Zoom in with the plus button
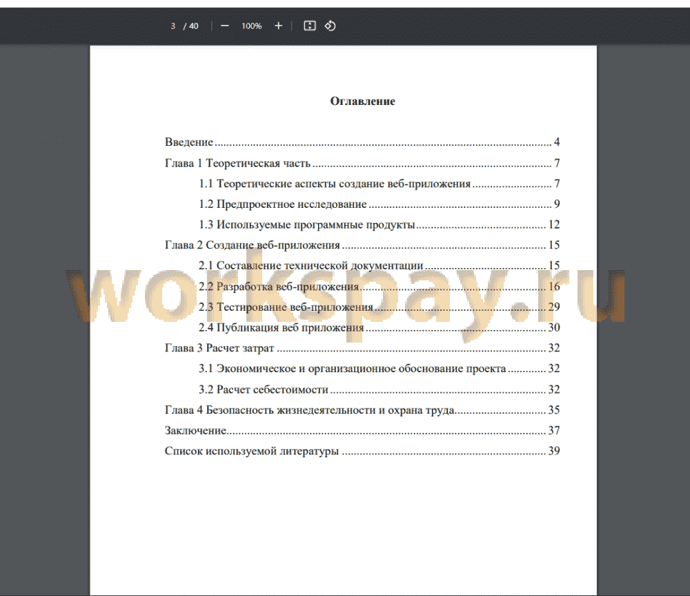Screen dimensions: 690x596 pos(278,26)
